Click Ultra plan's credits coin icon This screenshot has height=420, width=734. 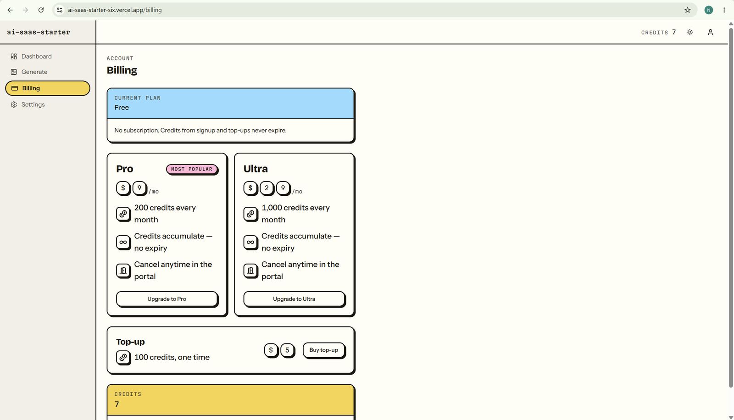[x=250, y=214]
